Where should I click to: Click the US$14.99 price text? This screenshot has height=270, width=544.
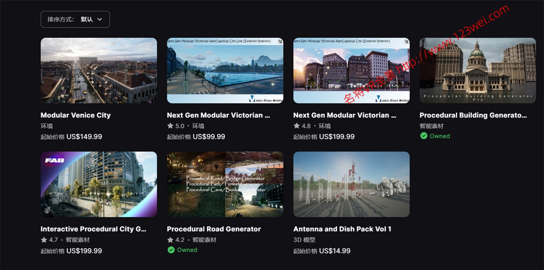(335, 251)
